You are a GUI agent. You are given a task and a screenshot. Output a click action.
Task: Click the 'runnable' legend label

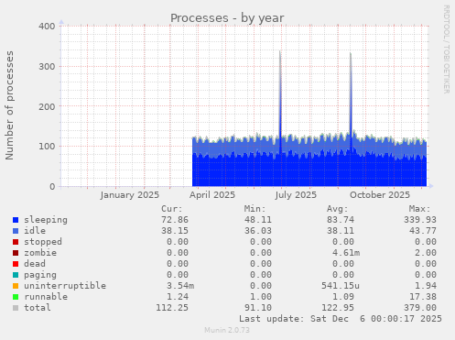pyautogui.click(x=46, y=297)
